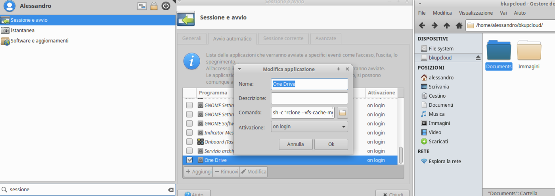The width and height of the screenshot is (555, 196).
Task: Open the Vai menu
Action: click(x=503, y=13)
